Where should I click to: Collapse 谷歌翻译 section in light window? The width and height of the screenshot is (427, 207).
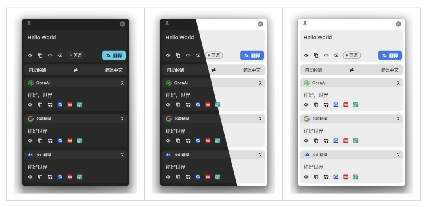pyautogui.click(x=398, y=119)
